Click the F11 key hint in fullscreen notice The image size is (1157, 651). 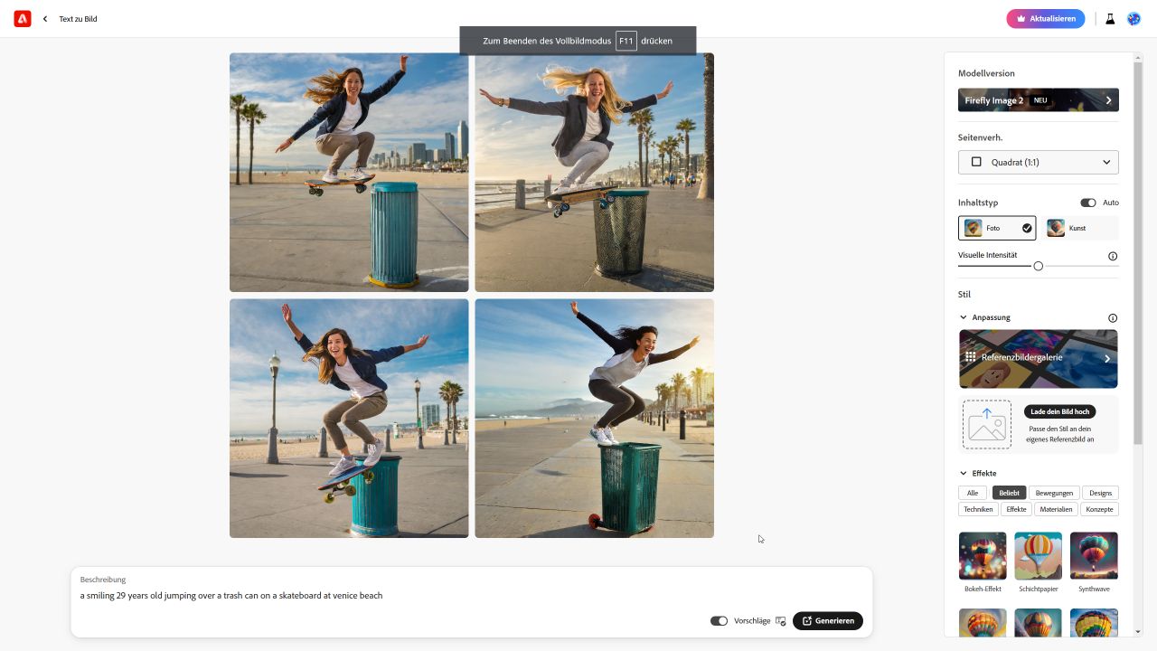coord(626,41)
